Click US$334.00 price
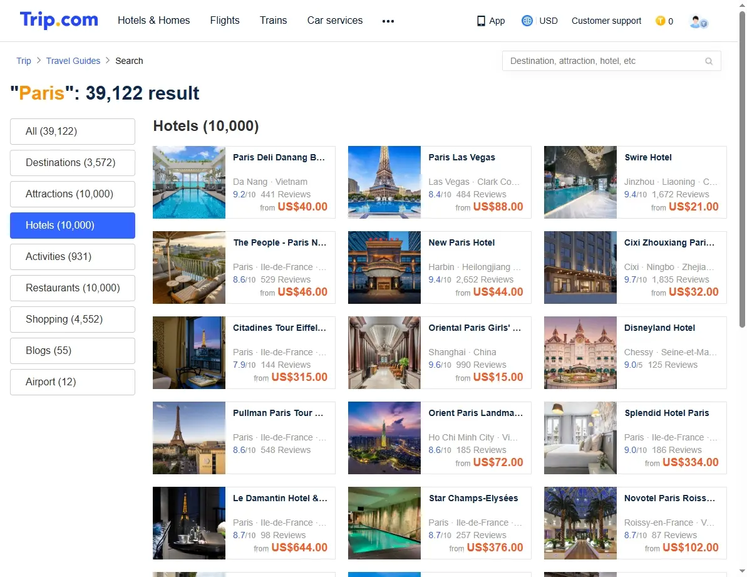This screenshot has width=747, height=577. [690, 462]
